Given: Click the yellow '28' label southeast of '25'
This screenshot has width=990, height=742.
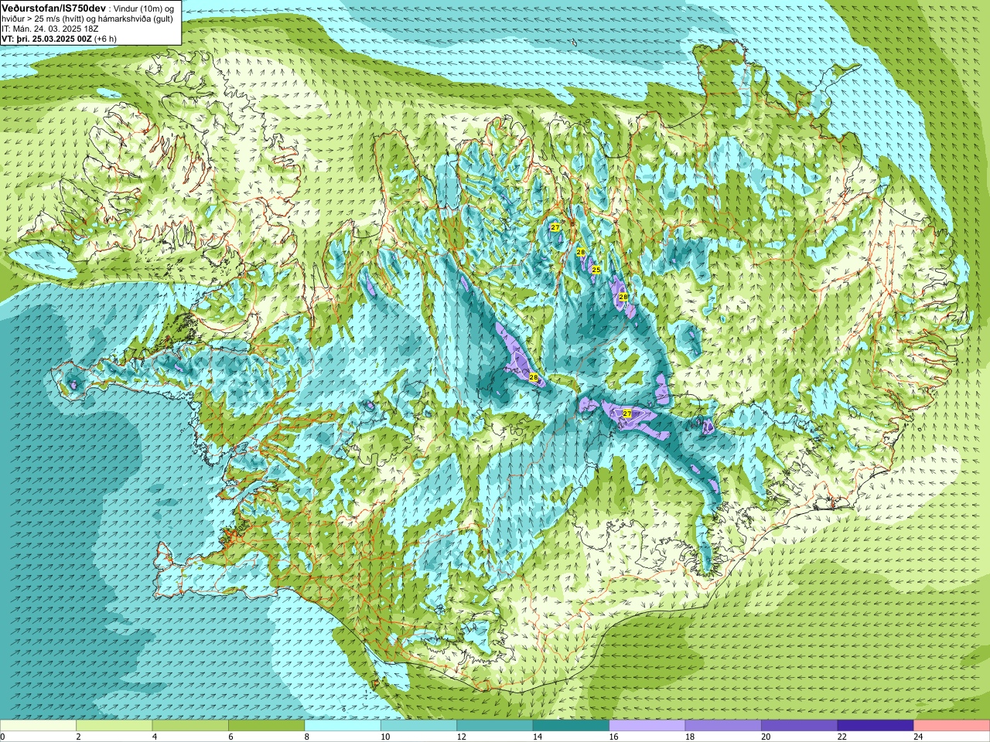Looking at the screenshot, I should click(623, 296).
